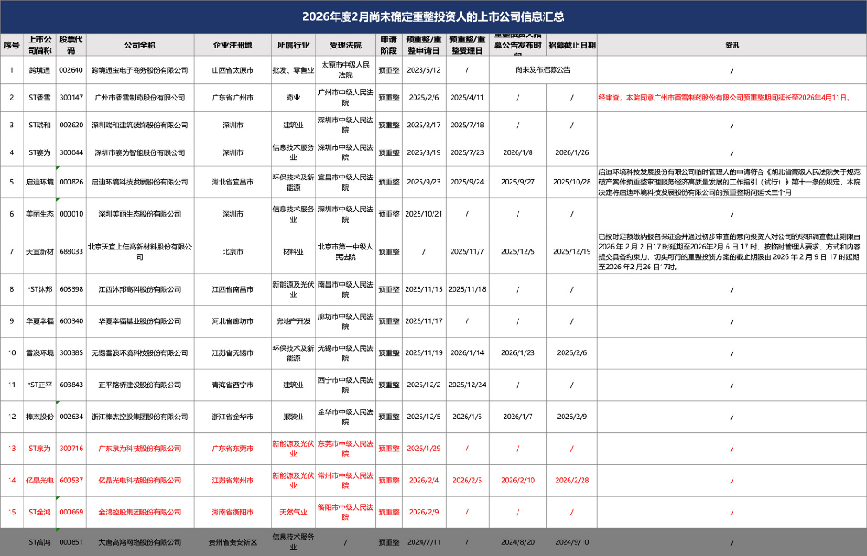The height and width of the screenshot is (556, 867).
Task: Click stock code cell 002640
Action: (x=70, y=69)
